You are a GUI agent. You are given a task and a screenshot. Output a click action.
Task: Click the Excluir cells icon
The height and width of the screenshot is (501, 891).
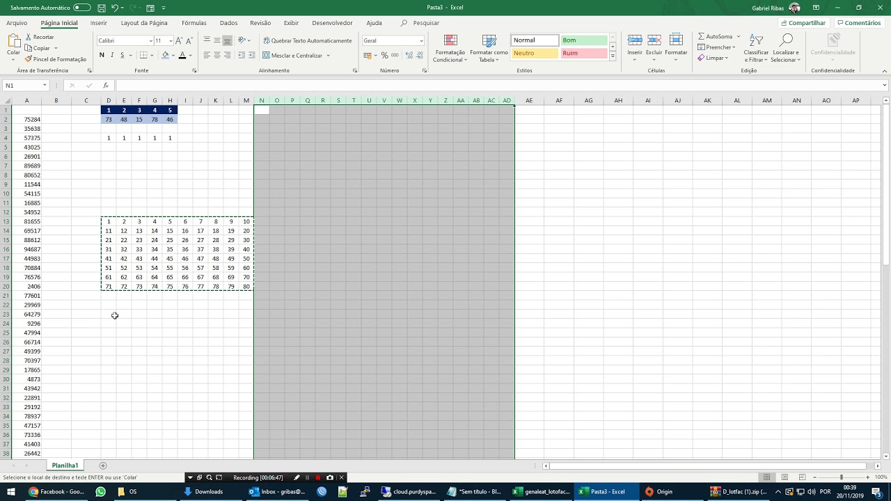point(654,40)
